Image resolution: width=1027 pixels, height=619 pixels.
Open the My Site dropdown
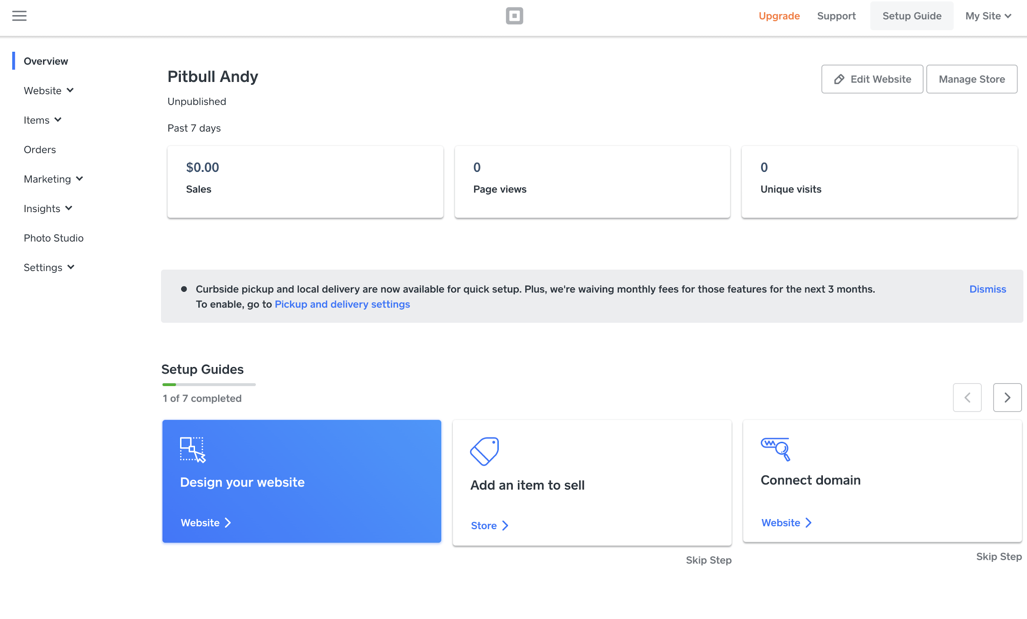click(x=988, y=16)
